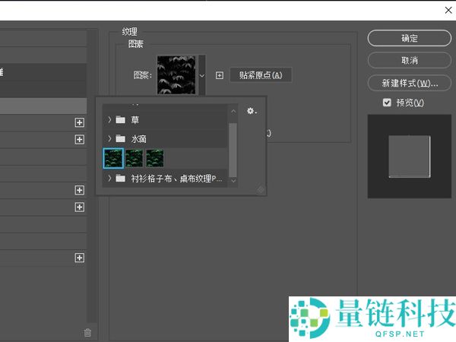This screenshot has height=342, width=456.
Task: Click the 水滴 folder icon
Action: point(121,138)
